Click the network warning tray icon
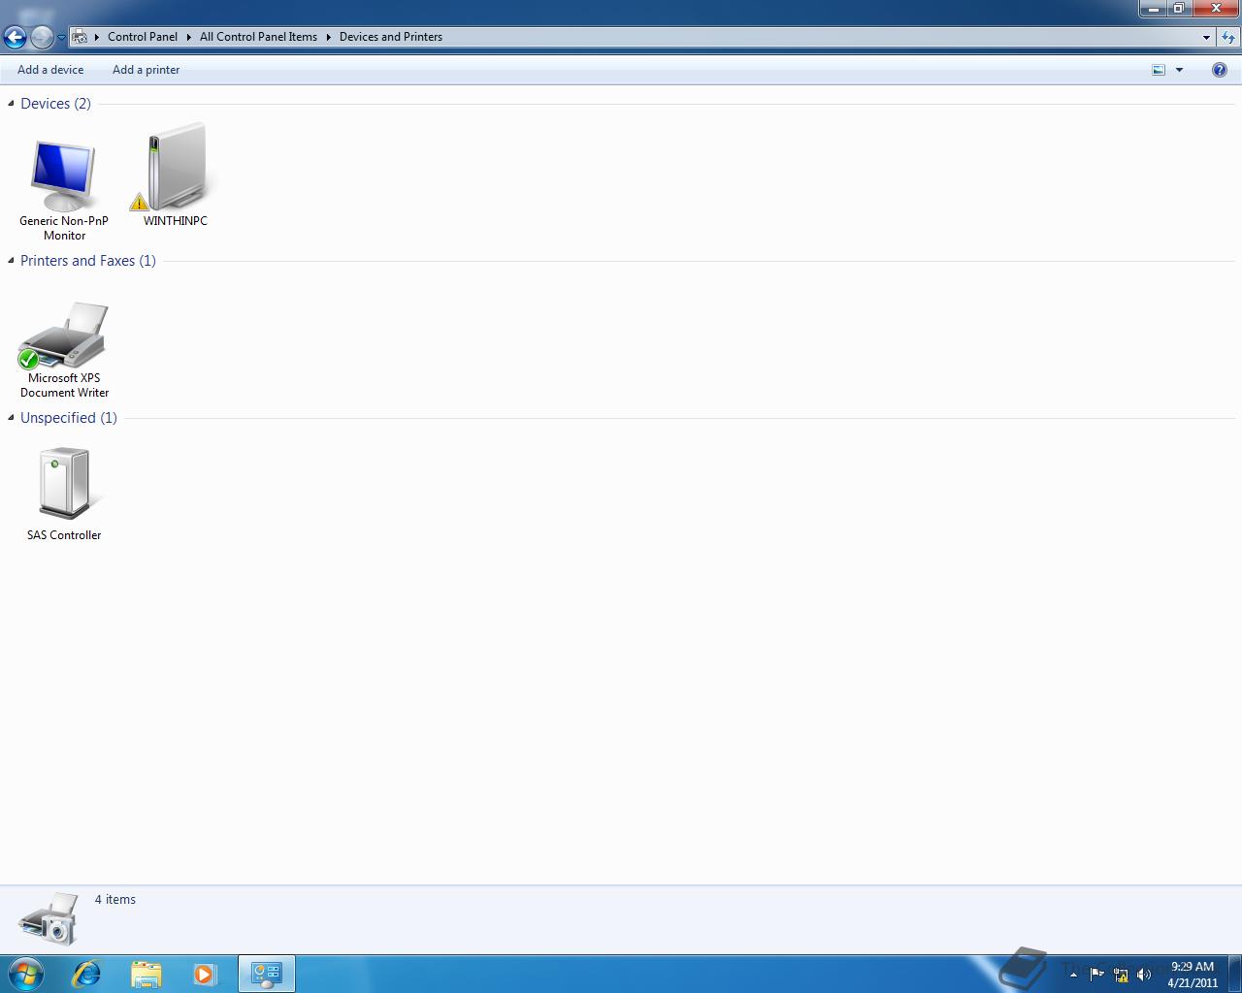Screen dimensions: 1242x993 pos(1121,975)
